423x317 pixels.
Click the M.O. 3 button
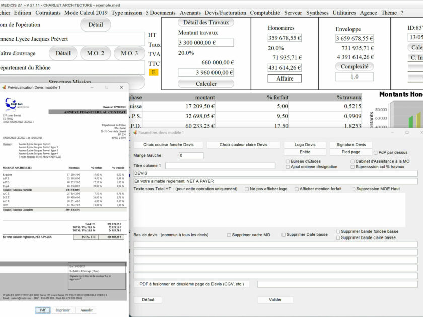pos(129,53)
